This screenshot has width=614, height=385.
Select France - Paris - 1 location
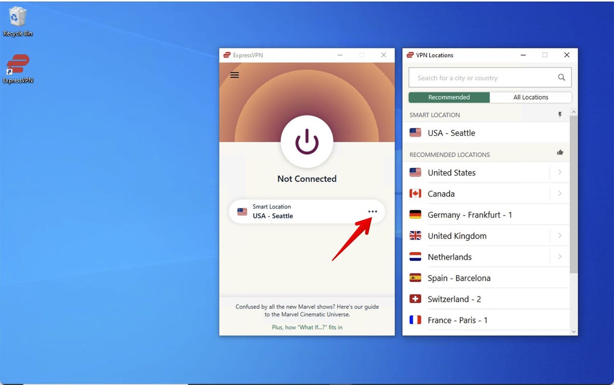pos(486,320)
